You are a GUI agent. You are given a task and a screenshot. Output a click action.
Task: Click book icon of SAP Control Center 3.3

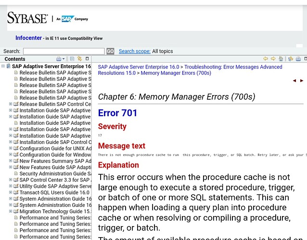pos(16,180)
